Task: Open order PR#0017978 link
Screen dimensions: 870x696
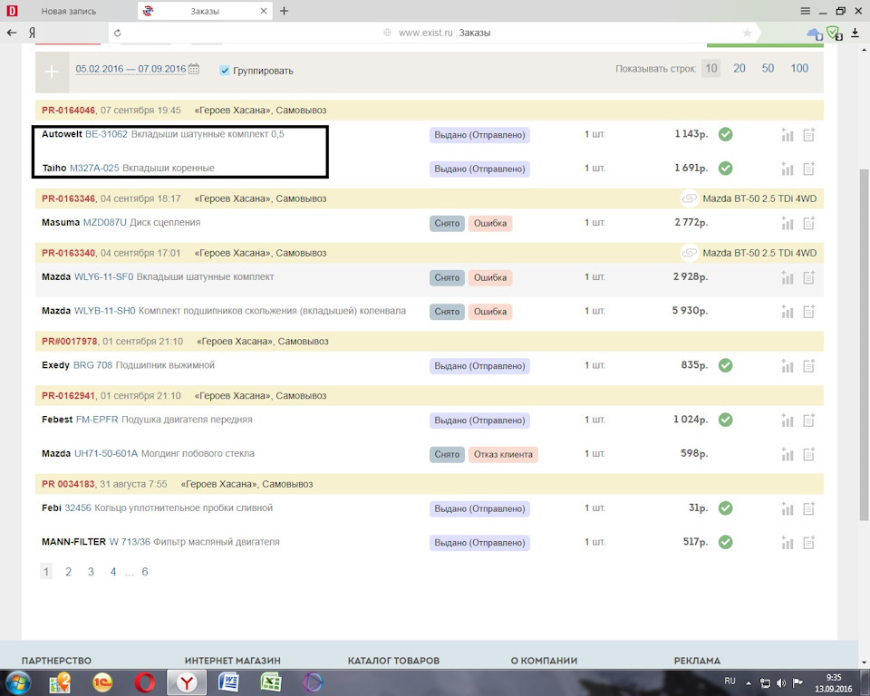Action: [x=70, y=341]
